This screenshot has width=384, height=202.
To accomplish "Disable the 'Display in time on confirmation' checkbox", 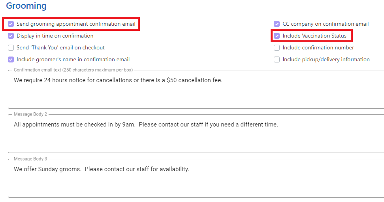I will (11, 36).
